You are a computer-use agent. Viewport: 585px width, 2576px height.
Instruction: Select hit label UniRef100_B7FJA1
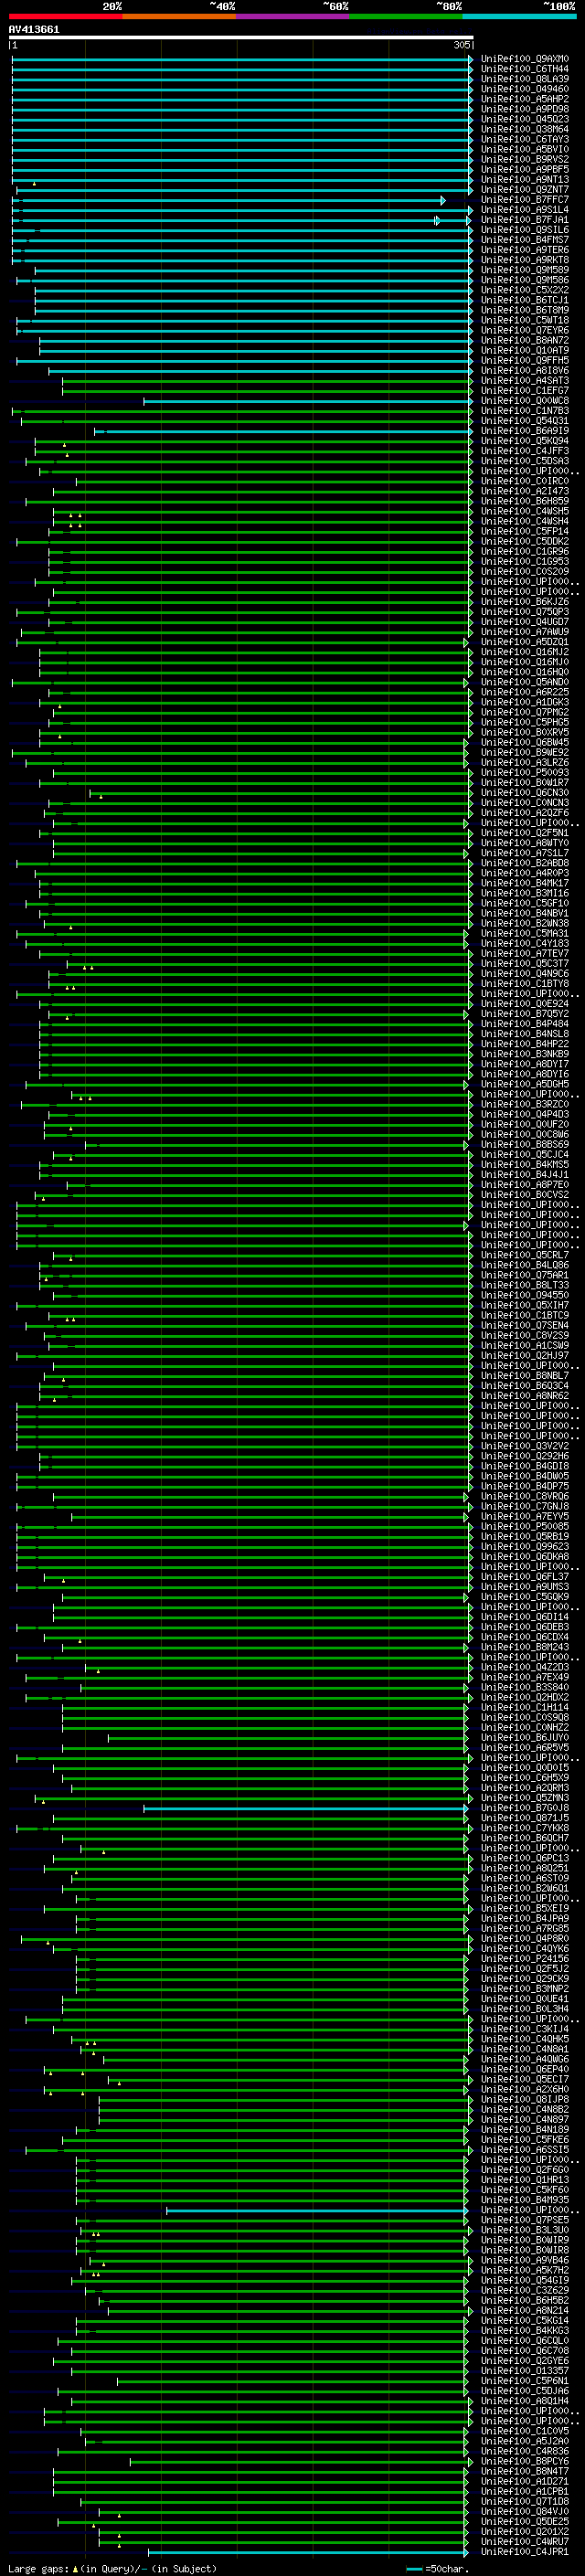[524, 220]
